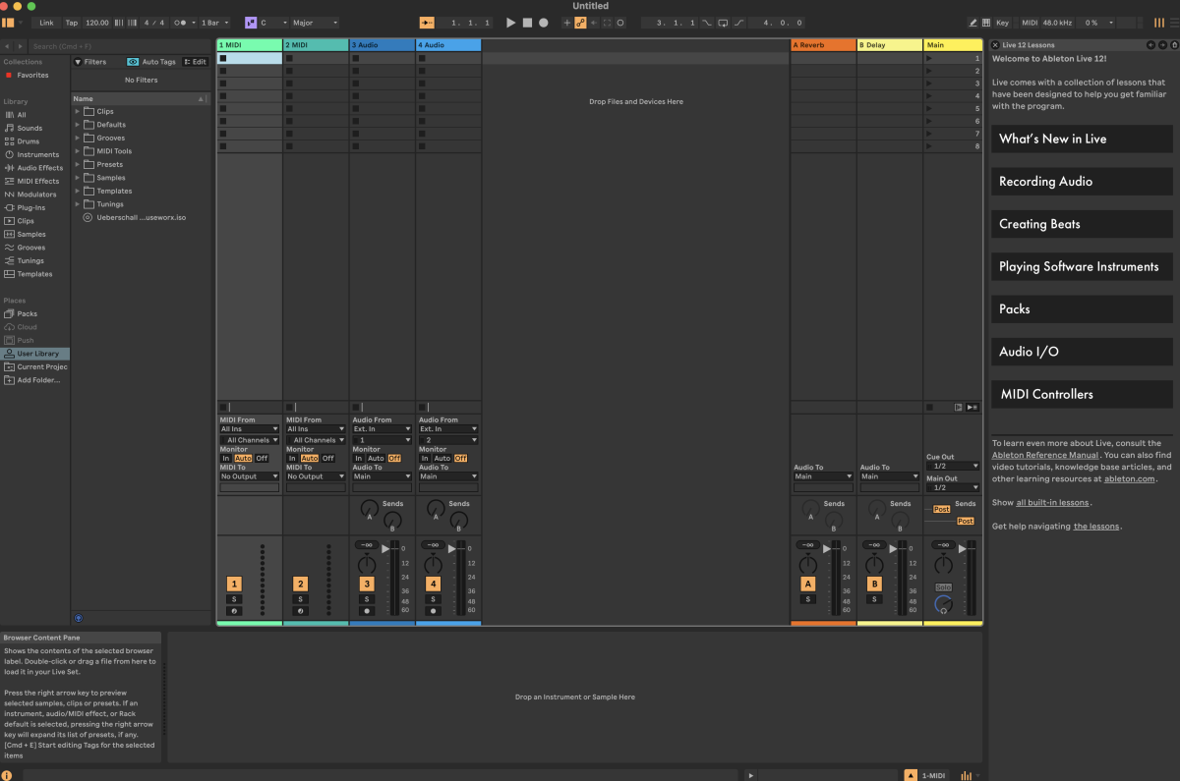Select Plug-Ins category in Library
Image resolution: width=1180 pixels, height=781 pixels.
pyautogui.click(x=30, y=207)
